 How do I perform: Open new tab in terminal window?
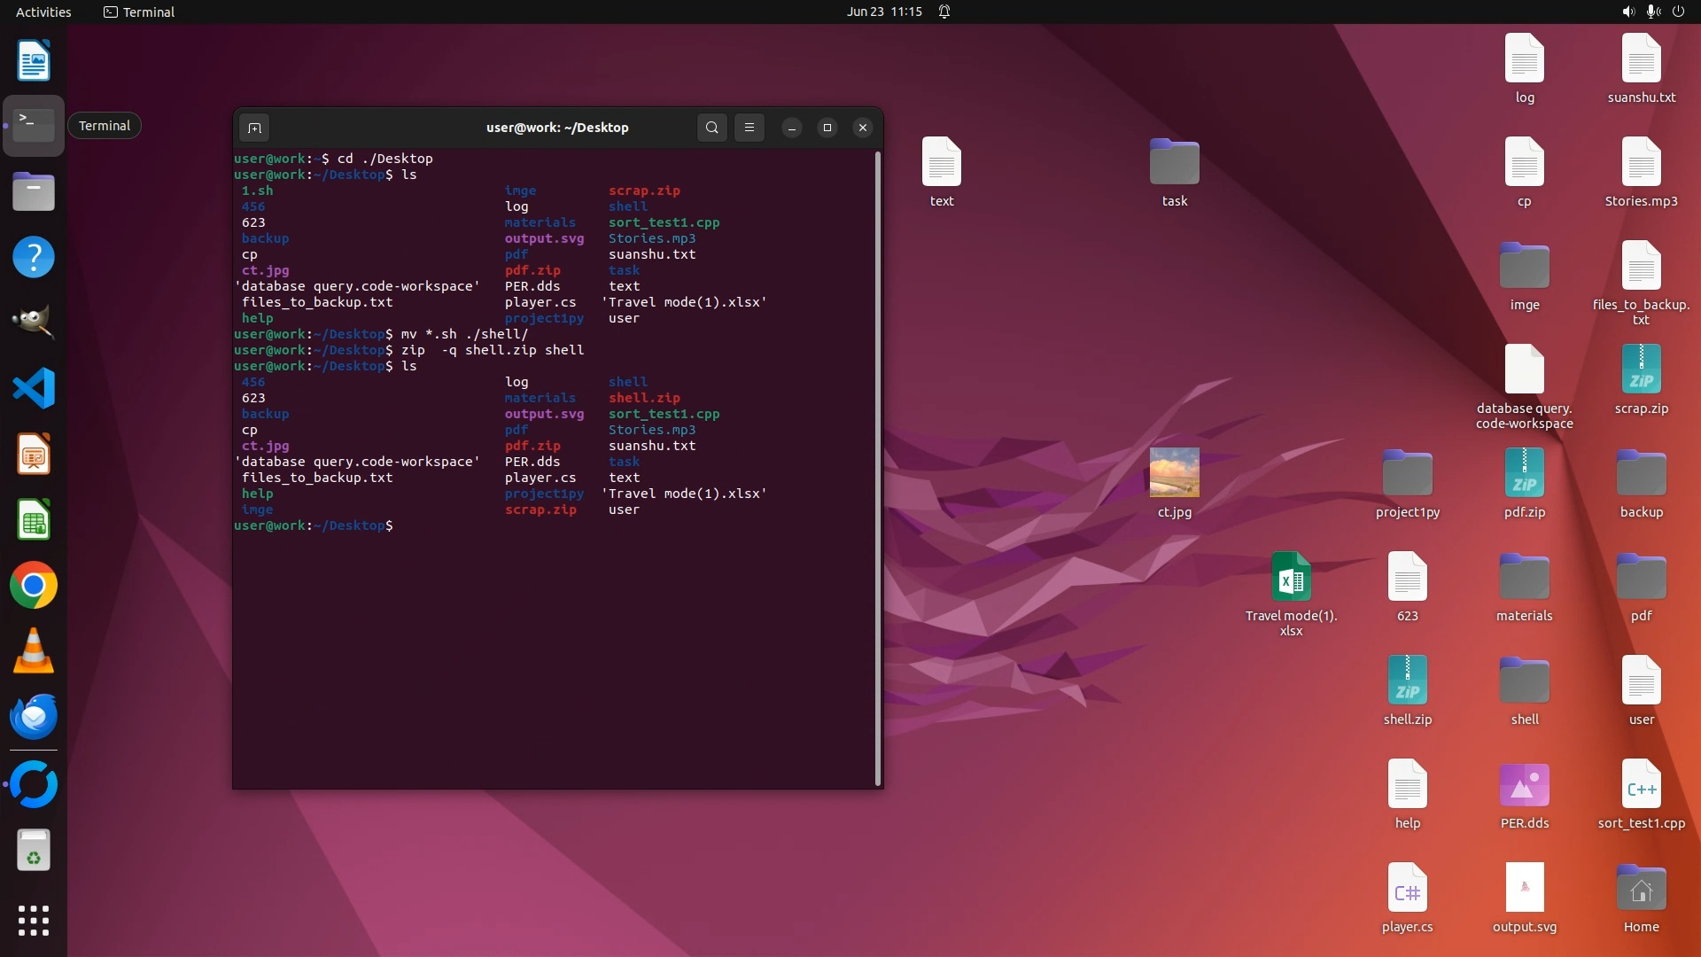pos(254,128)
